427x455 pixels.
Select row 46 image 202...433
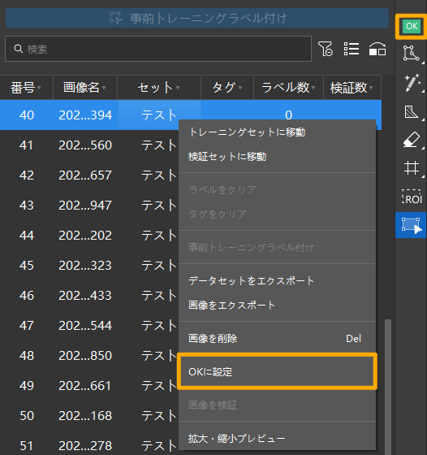pos(85,296)
